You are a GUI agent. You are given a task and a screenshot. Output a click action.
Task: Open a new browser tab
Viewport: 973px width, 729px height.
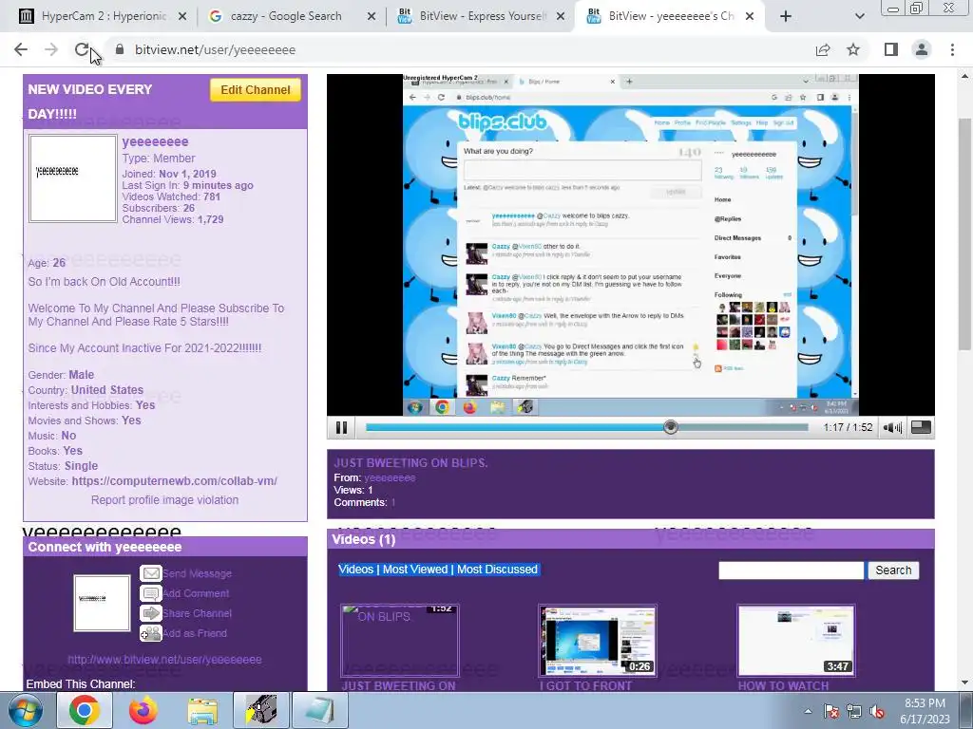coord(786,16)
